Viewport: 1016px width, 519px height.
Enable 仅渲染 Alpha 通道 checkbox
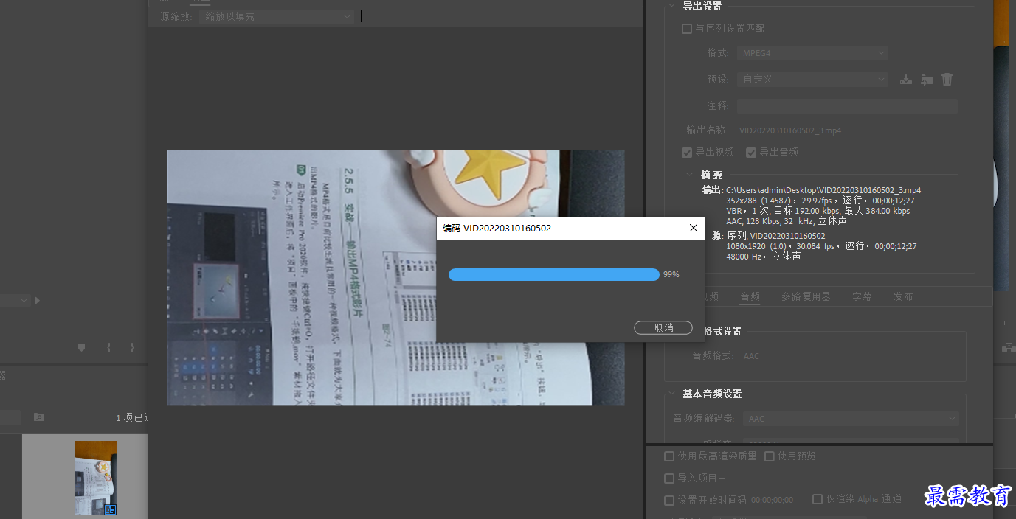tap(818, 499)
